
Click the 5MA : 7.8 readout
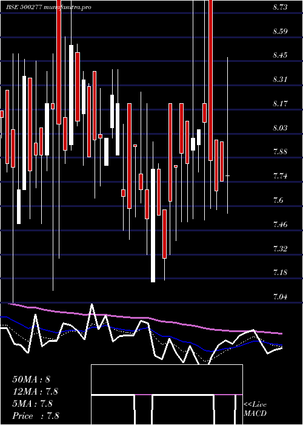[33, 404]
